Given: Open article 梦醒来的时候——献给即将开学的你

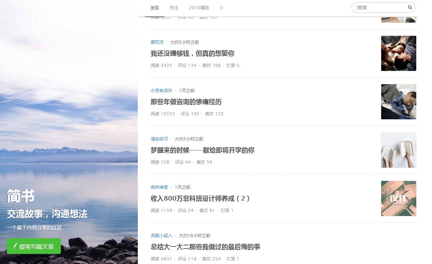Looking at the screenshot, I should (x=203, y=150).
